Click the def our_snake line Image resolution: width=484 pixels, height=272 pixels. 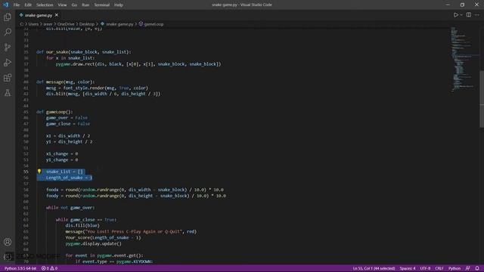click(83, 52)
